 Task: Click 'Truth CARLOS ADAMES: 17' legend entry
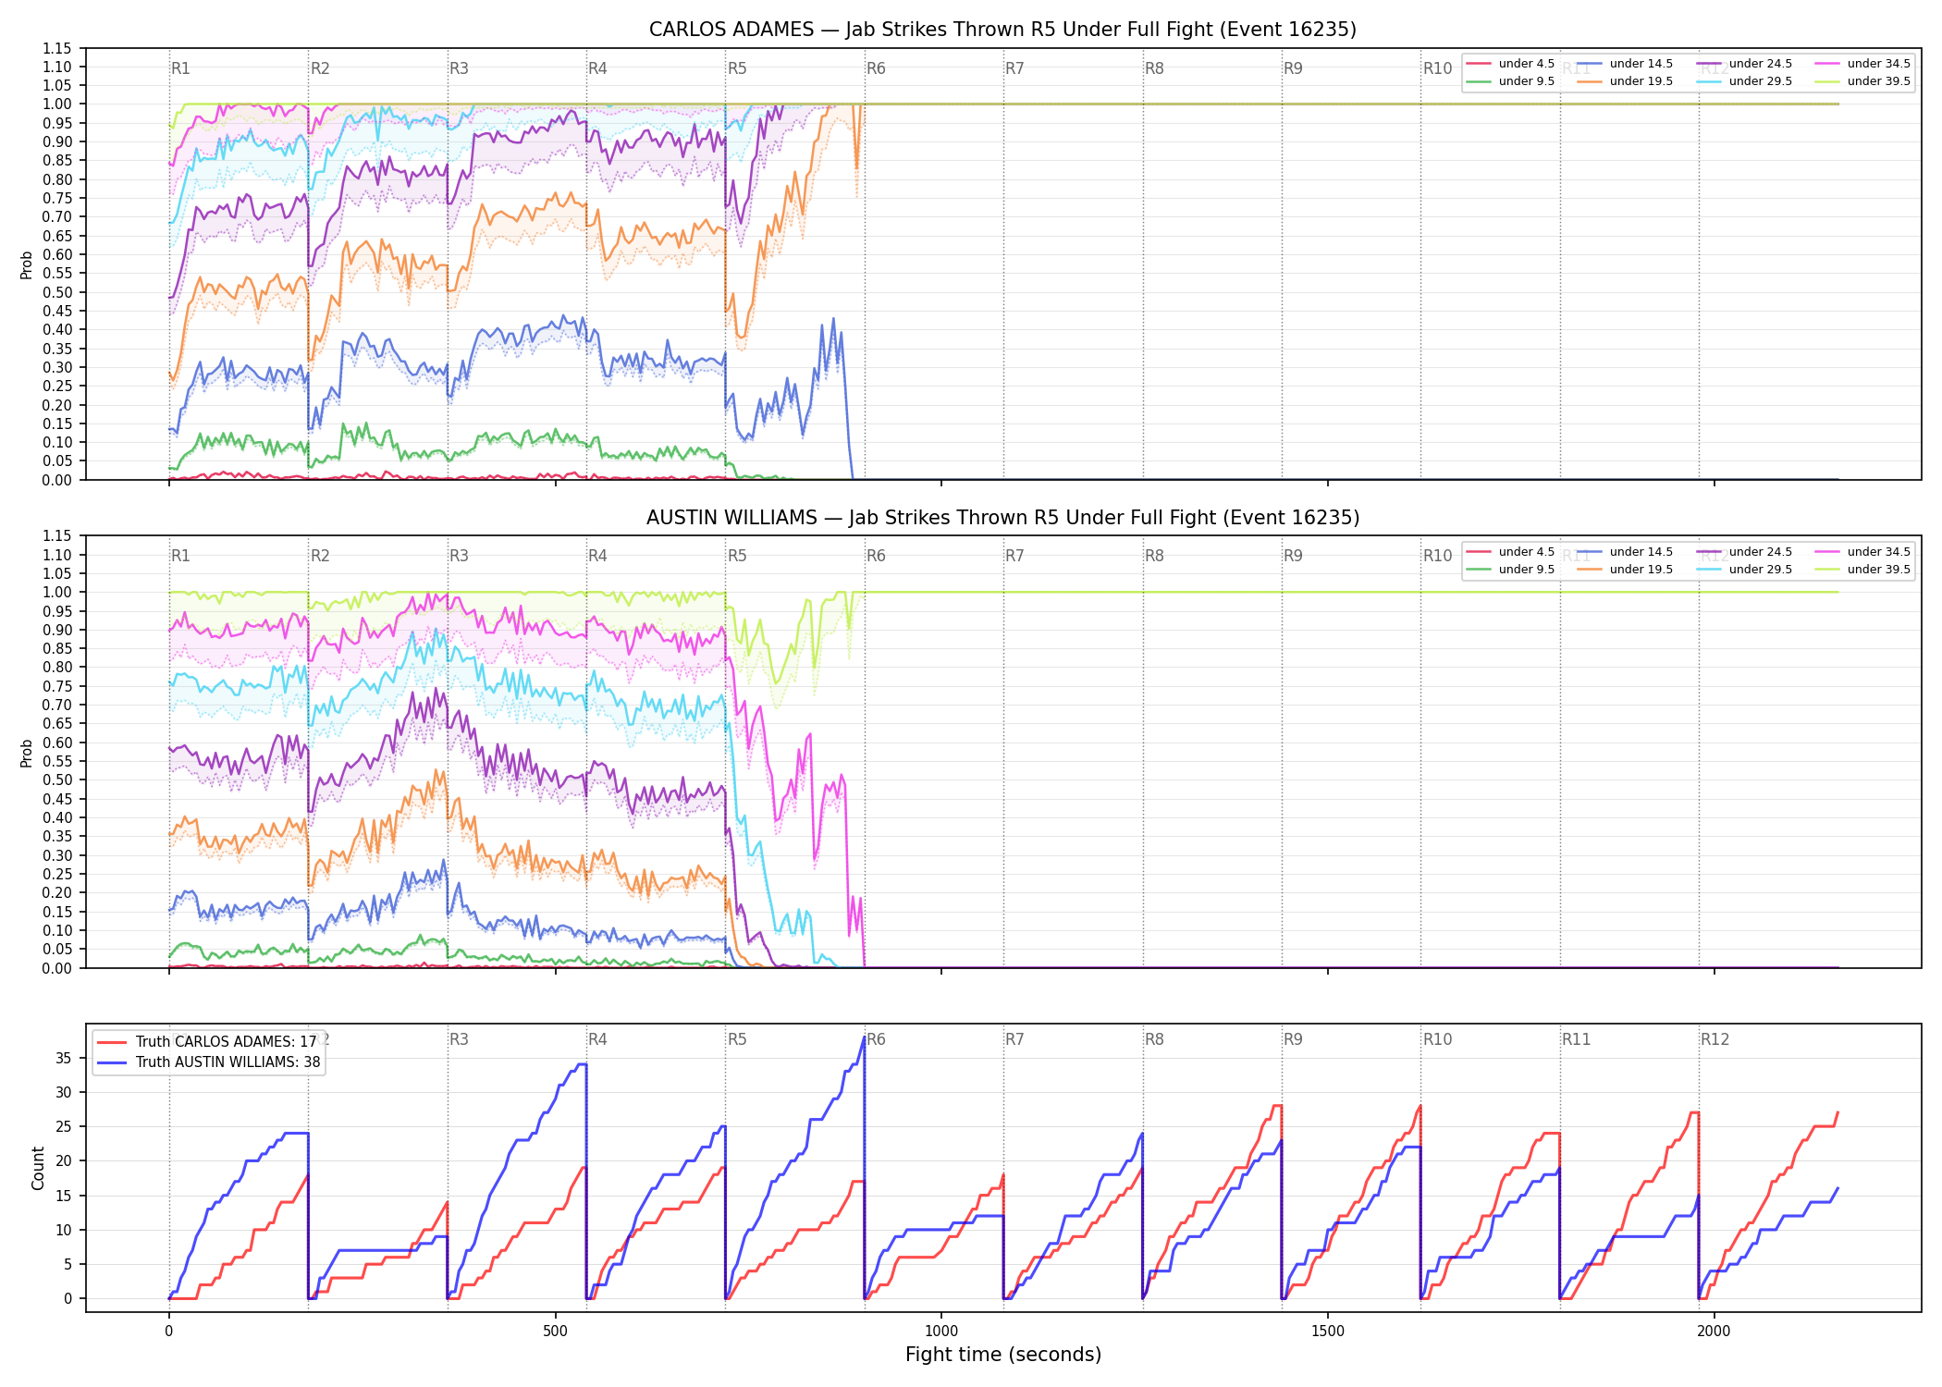coord(207,1042)
